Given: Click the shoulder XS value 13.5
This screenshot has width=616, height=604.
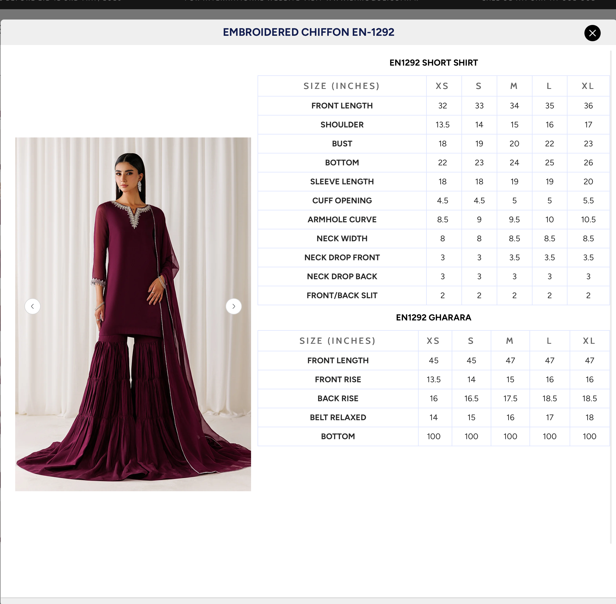Looking at the screenshot, I should (x=442, y=125).
